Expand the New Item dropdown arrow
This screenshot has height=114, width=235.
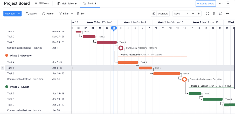pos(19,14)
